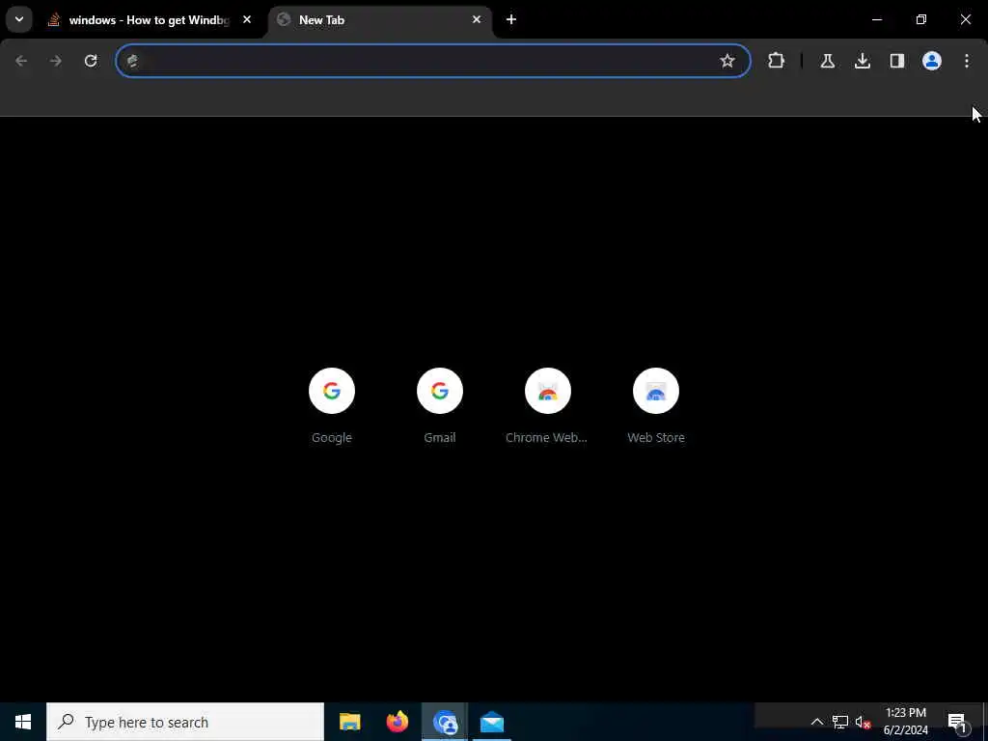Switch to the windows - How to get Windbg tab
The height and width of the screenshot is (741, 988).
[x=151, y=20]
